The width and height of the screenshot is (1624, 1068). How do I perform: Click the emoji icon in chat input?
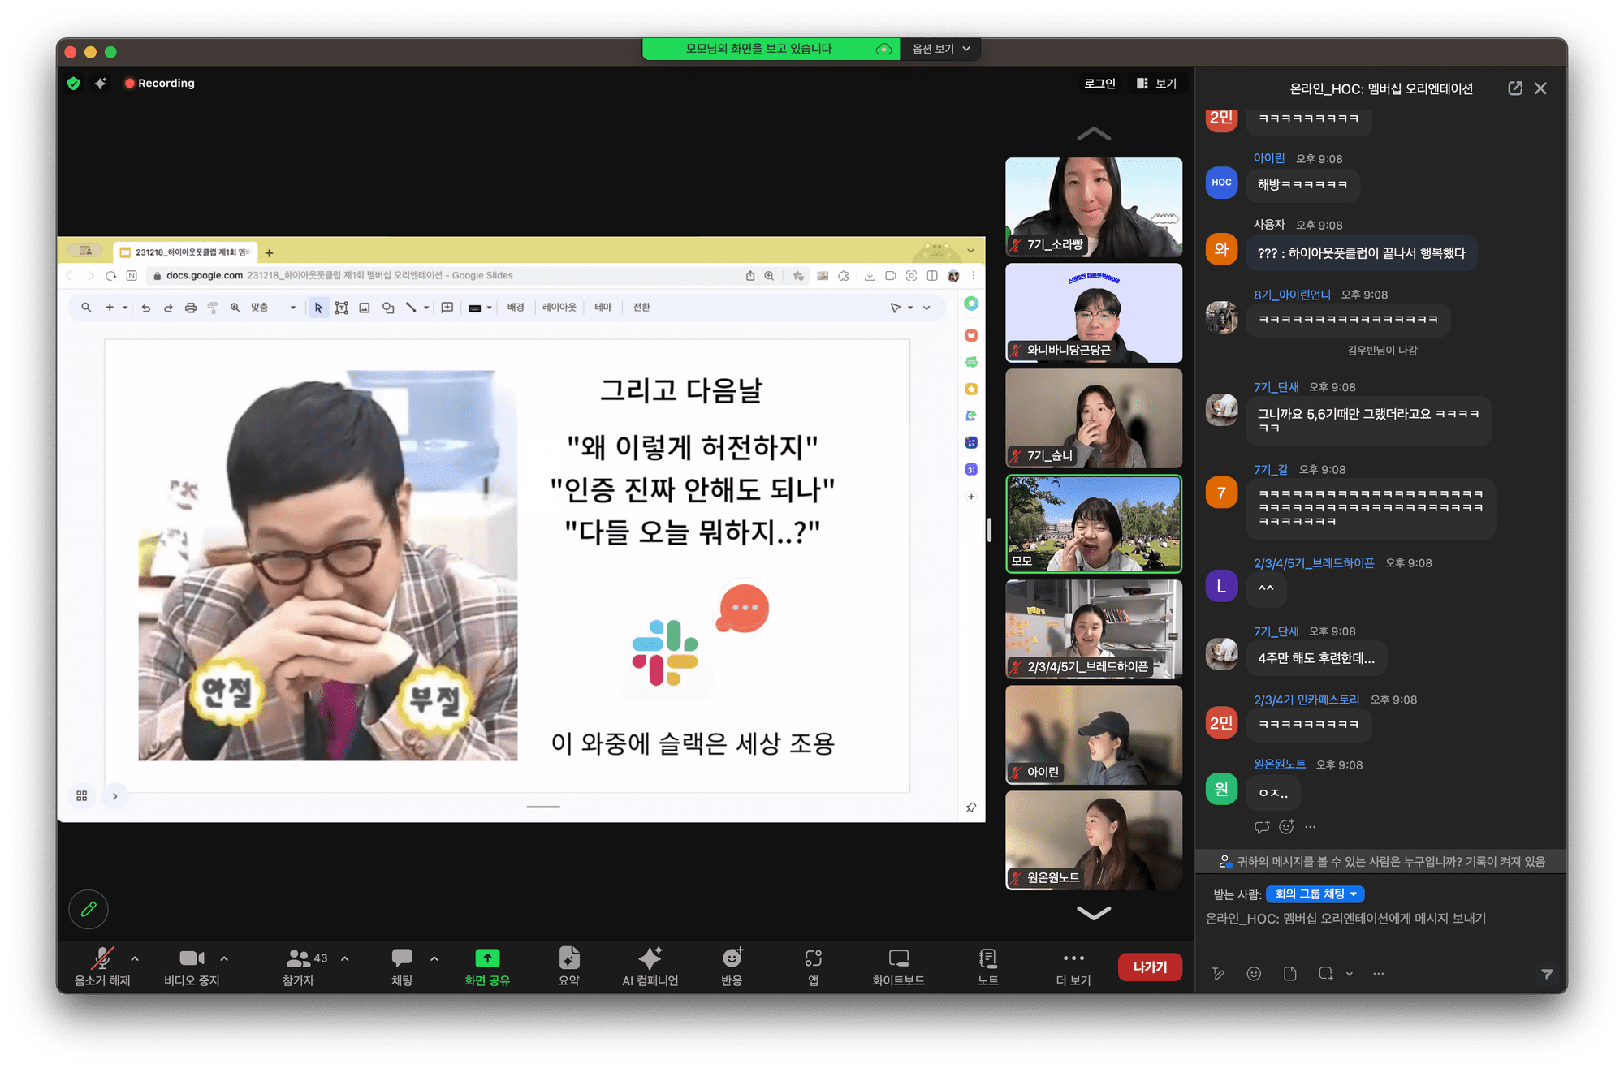point(1254,974)
